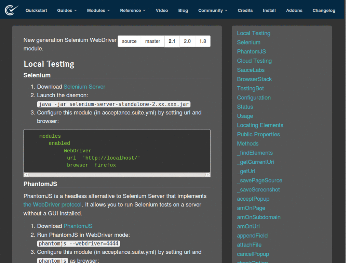The image size is (350, 263).
Task: View the Changelog page
Action: (324, 11)
